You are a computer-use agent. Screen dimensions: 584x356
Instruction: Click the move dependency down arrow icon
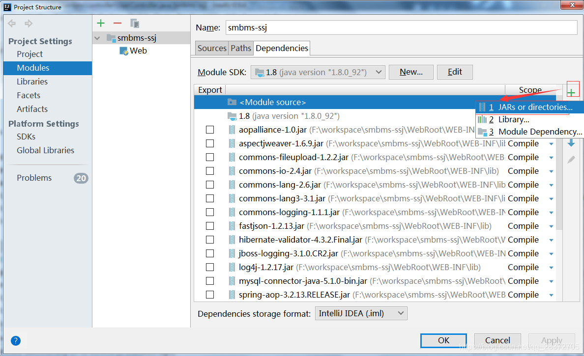(x=571, y=143)
